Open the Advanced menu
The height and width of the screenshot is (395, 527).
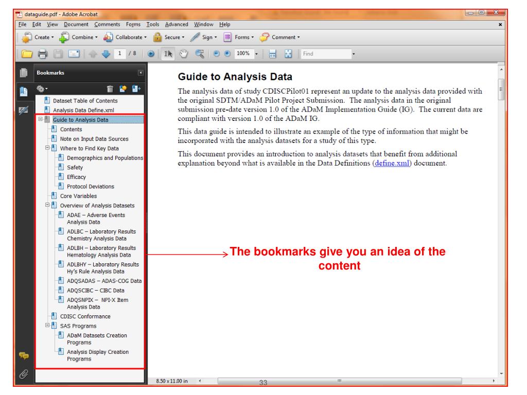[x=177, y=24]
